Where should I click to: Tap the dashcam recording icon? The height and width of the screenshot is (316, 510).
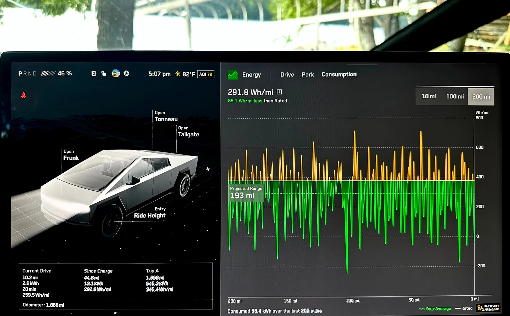point(126,73)
